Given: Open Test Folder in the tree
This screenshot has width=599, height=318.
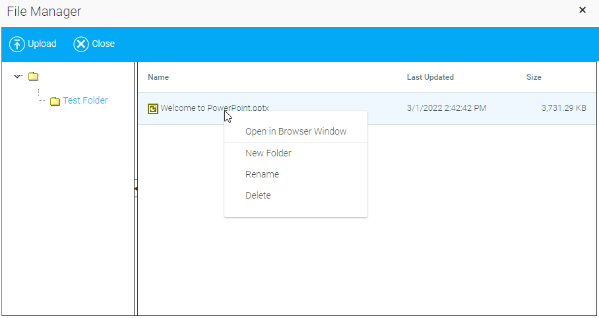Looking at the screenshot, I should point(85,100).
